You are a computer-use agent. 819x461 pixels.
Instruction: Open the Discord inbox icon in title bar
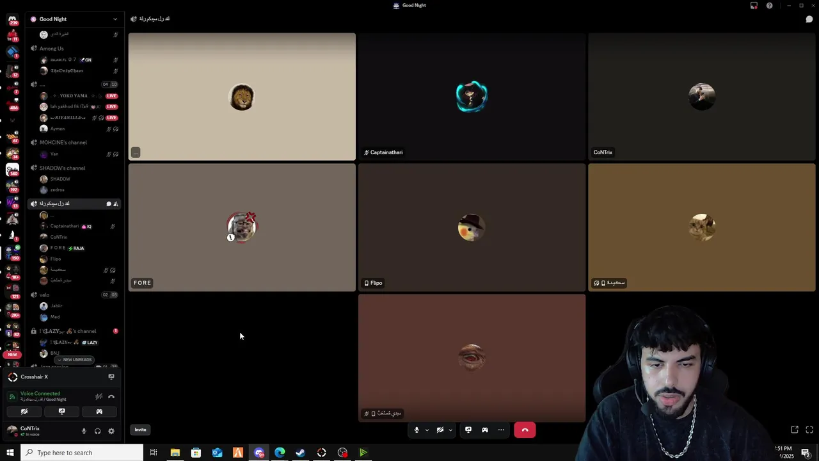click(754, 5)
